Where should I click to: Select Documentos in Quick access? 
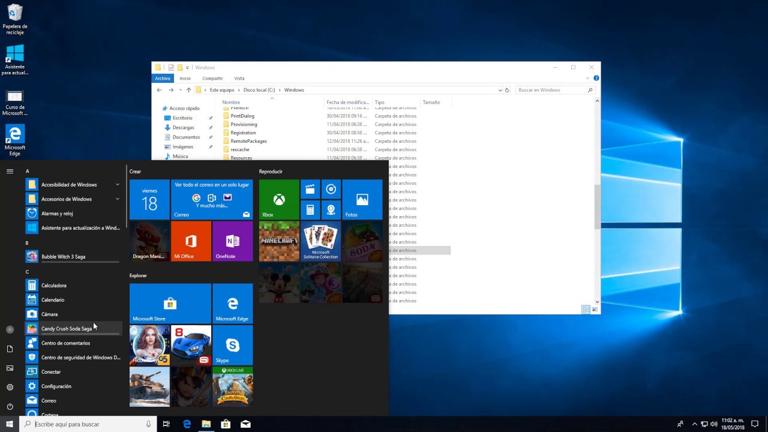coord(186,137)
